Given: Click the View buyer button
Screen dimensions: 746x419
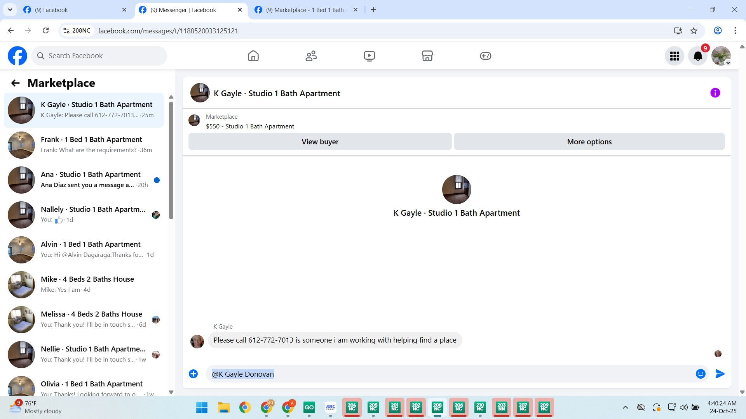Looking at the screenshot, I should point(320,142).
